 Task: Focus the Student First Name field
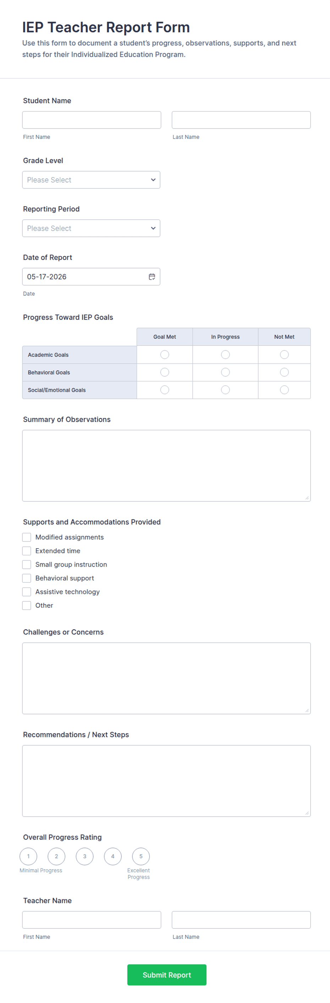tap(92, 120)
